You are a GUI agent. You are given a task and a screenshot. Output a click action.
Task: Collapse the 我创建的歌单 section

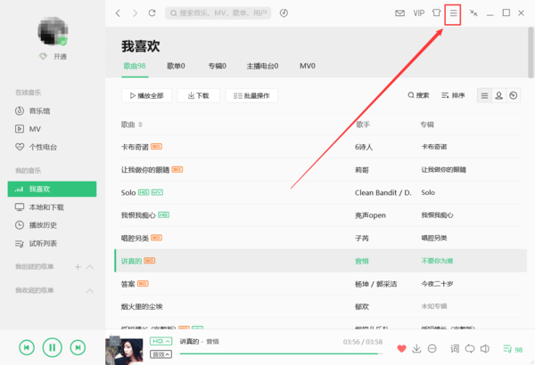(x=90, y=267)
